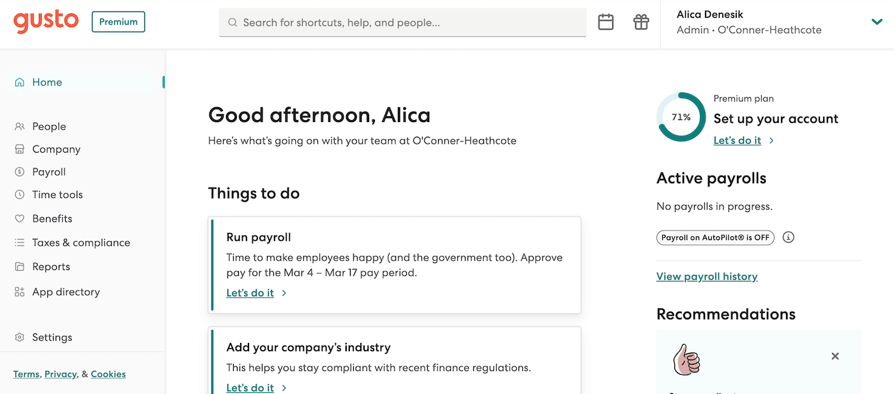Click the Payroll on AutoPilot is OFF badge

715,238
